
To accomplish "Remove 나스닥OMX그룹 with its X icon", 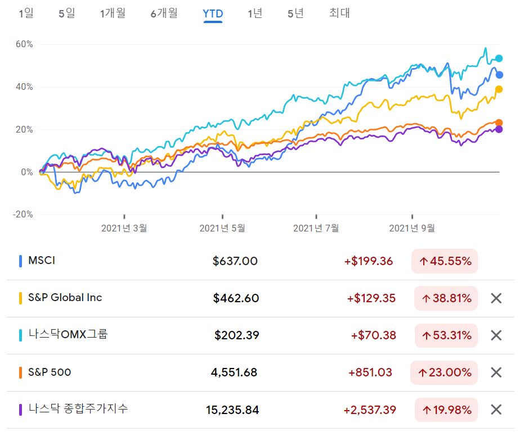I will [496, 335].
